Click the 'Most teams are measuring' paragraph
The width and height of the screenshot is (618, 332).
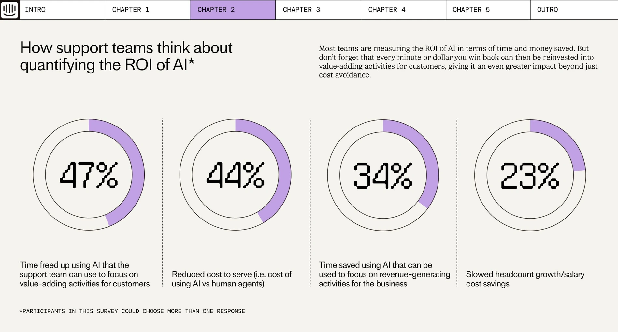[x=458, y=62]
